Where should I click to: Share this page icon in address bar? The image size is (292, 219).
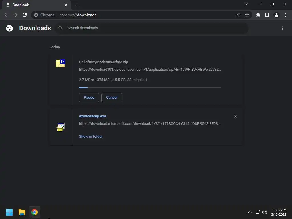coord(238,15)
